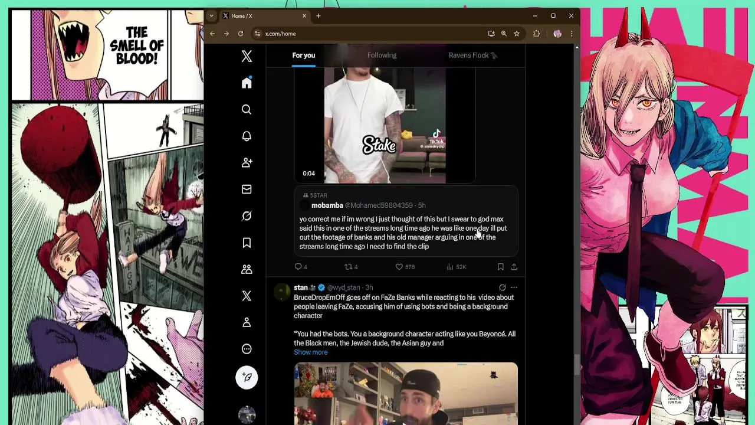Open stan's profile avatar
This screenshot has height=425, width=755.
point(282,292)
